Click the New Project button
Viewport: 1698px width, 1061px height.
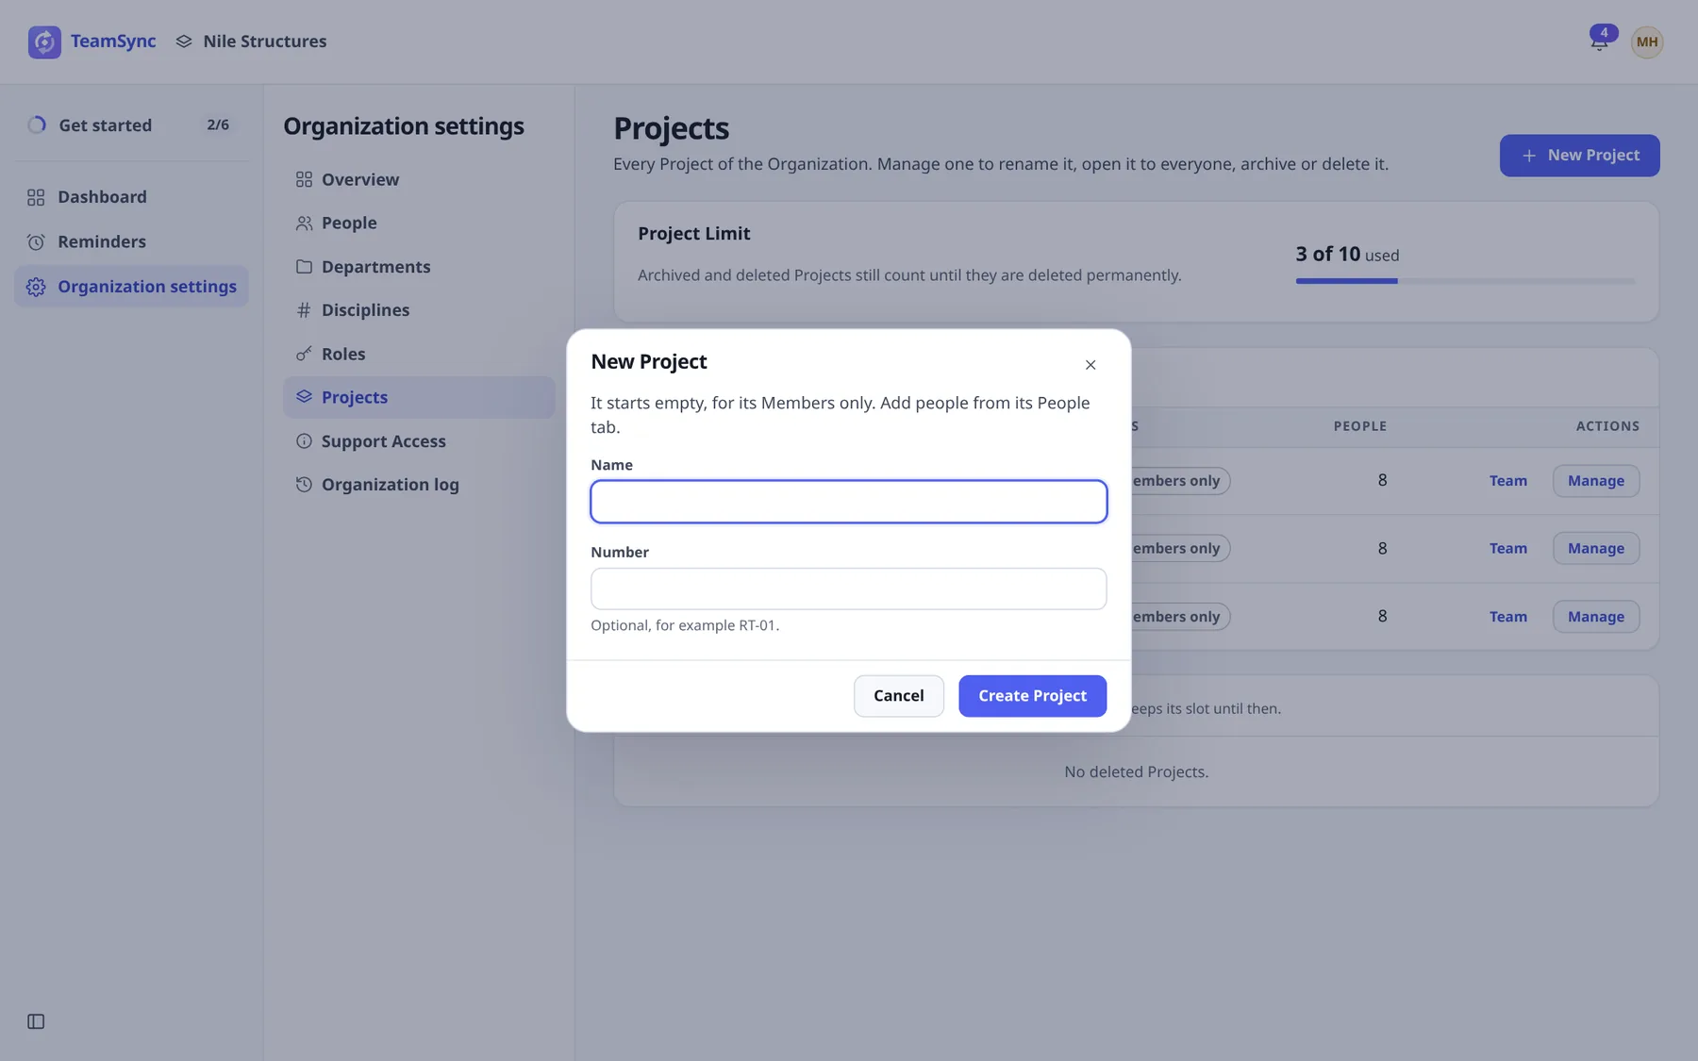point(1579,156)
